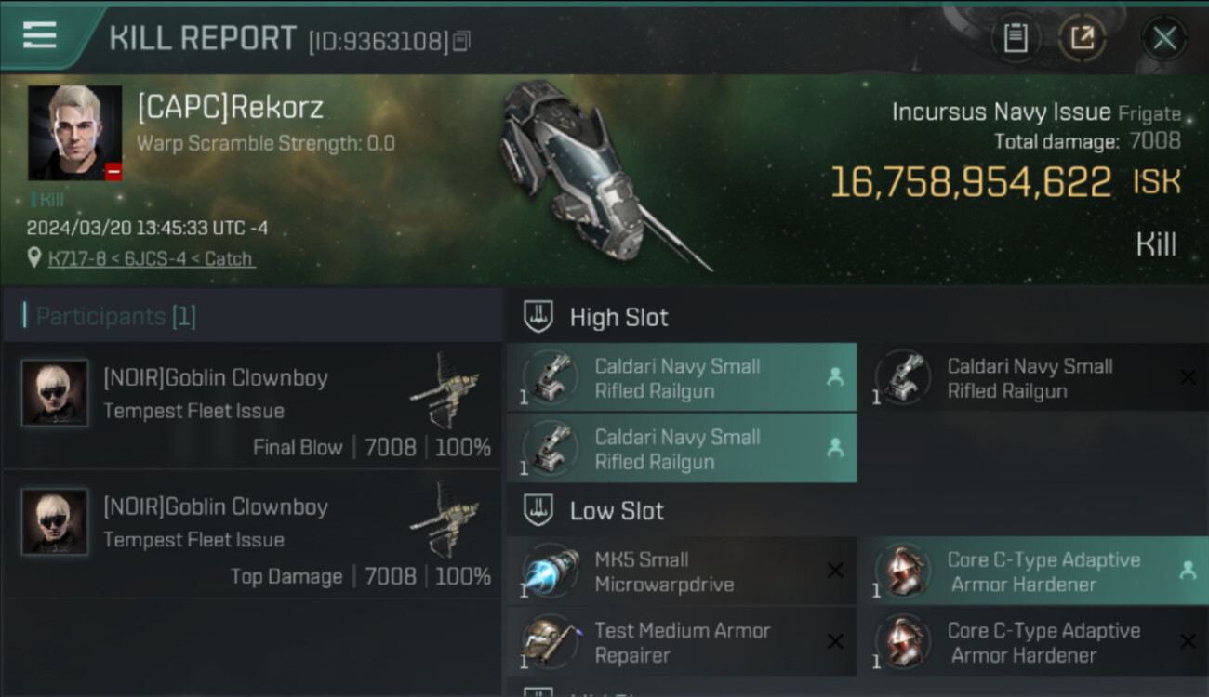Click the High Slot section icon
1209x697 pixels.
pos(538,317)
